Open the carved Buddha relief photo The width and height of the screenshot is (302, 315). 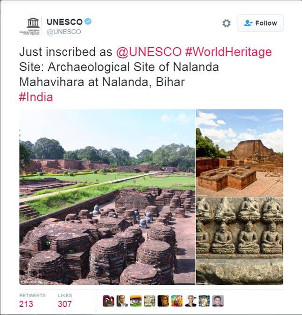(239, 241)
